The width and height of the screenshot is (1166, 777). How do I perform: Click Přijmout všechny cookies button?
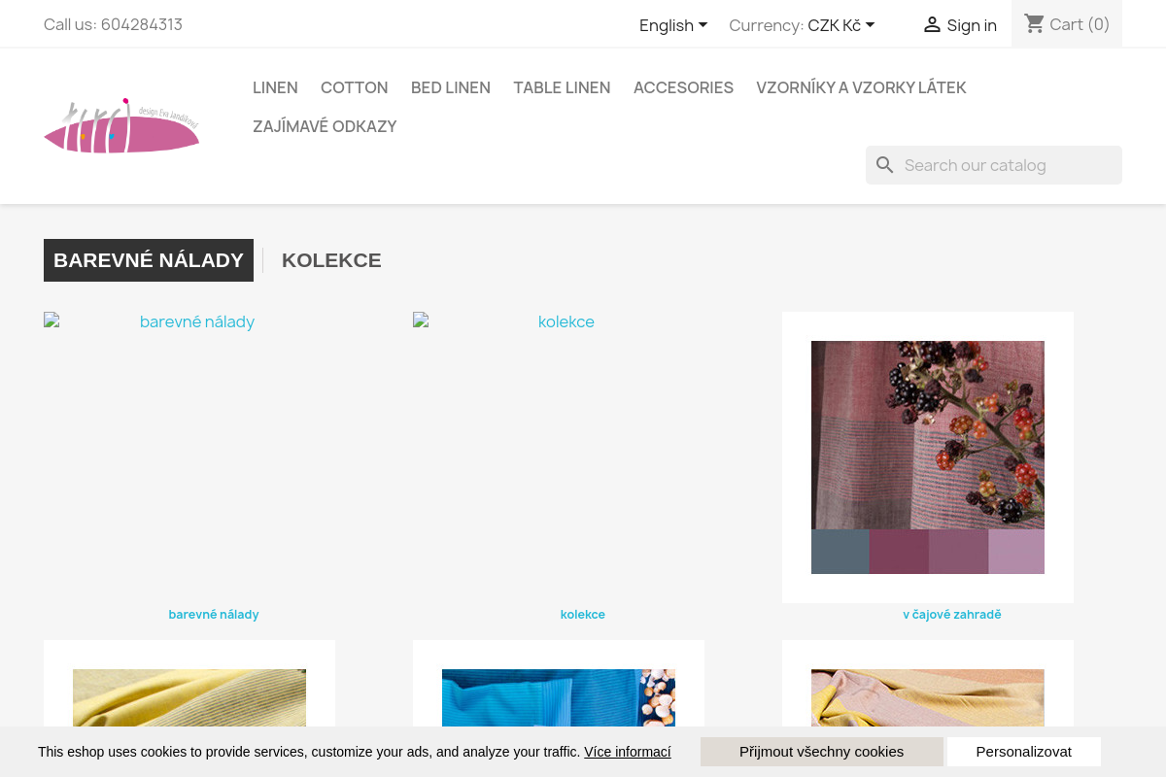pos(822,752)
